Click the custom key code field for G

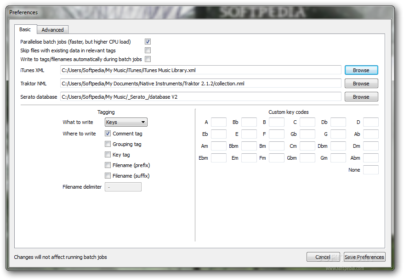(x=338, y=134)
